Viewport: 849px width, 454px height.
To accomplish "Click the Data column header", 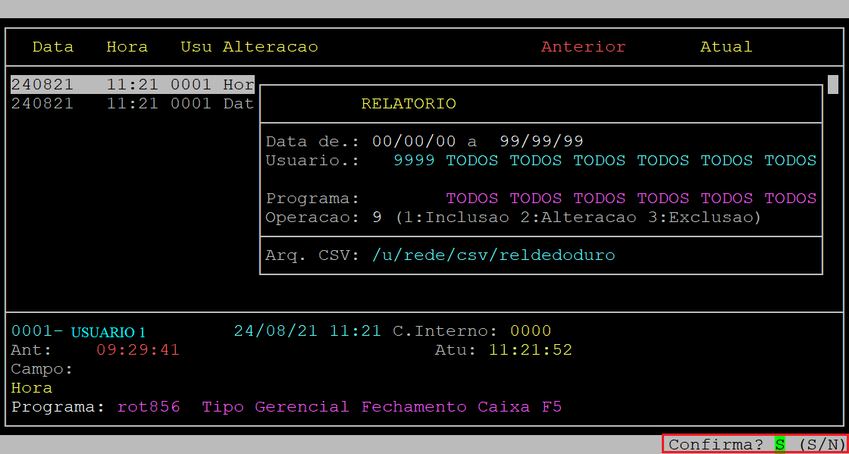I will (x=53, y=47).
